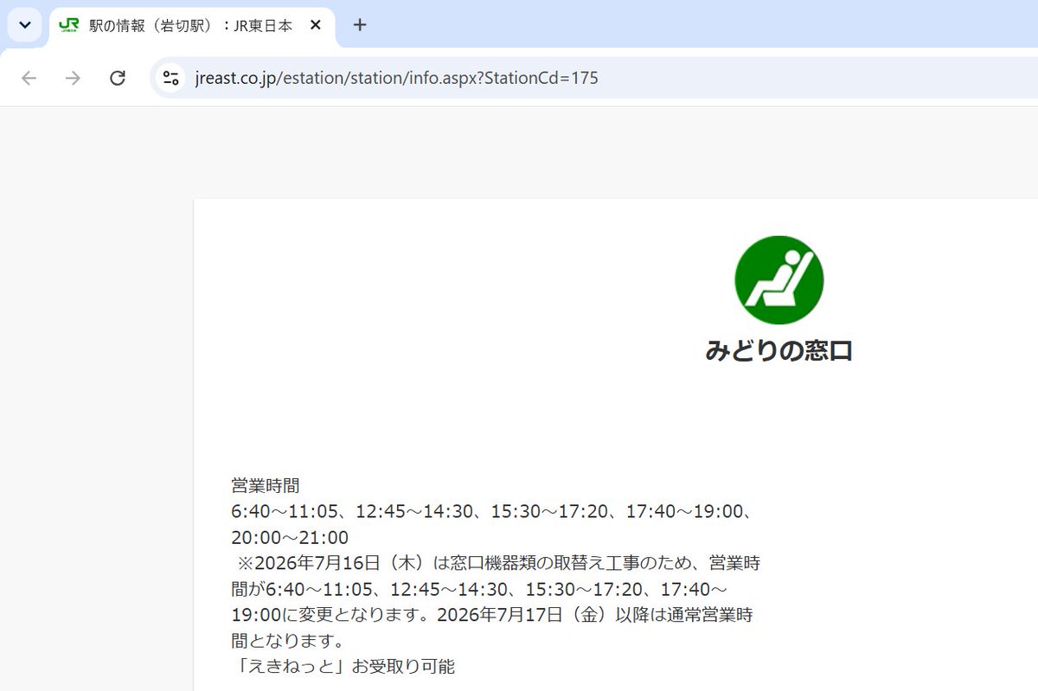The width and height of the screenshot is (1038, 691).
Task: Go forward to the next page
Action: [x=74, y=78]
